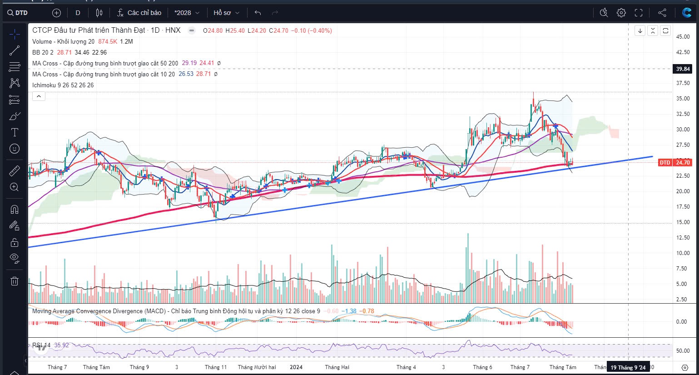Viewport: 699px width, 375px height.
Task: Toggle stay in drawing mode
Action: point(15,225)
